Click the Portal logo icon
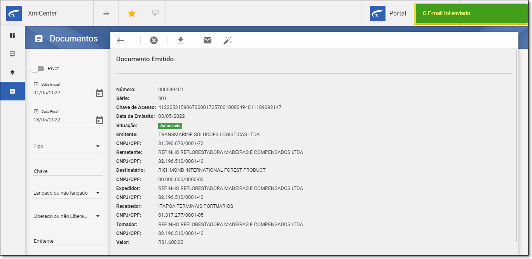The image size is (532, 259). pyautogui.click(x=378, y=14)
